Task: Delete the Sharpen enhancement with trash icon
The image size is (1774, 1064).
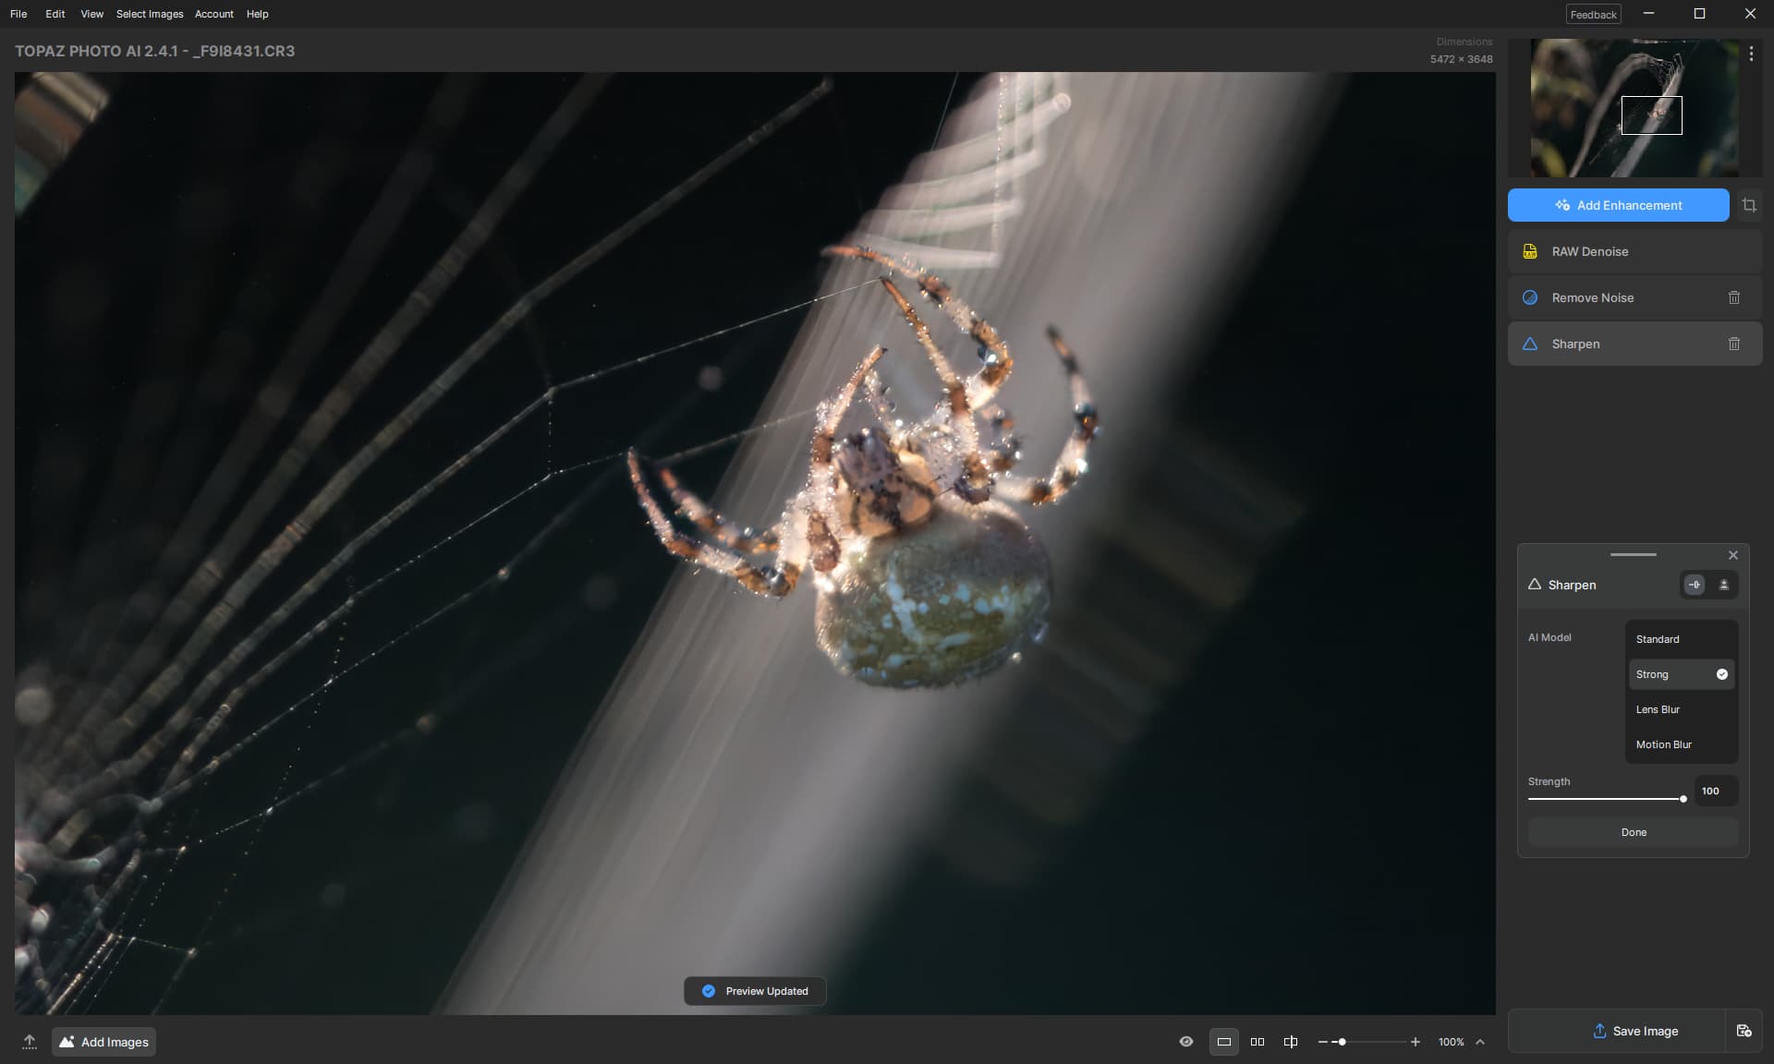Action: [1733, 344]
